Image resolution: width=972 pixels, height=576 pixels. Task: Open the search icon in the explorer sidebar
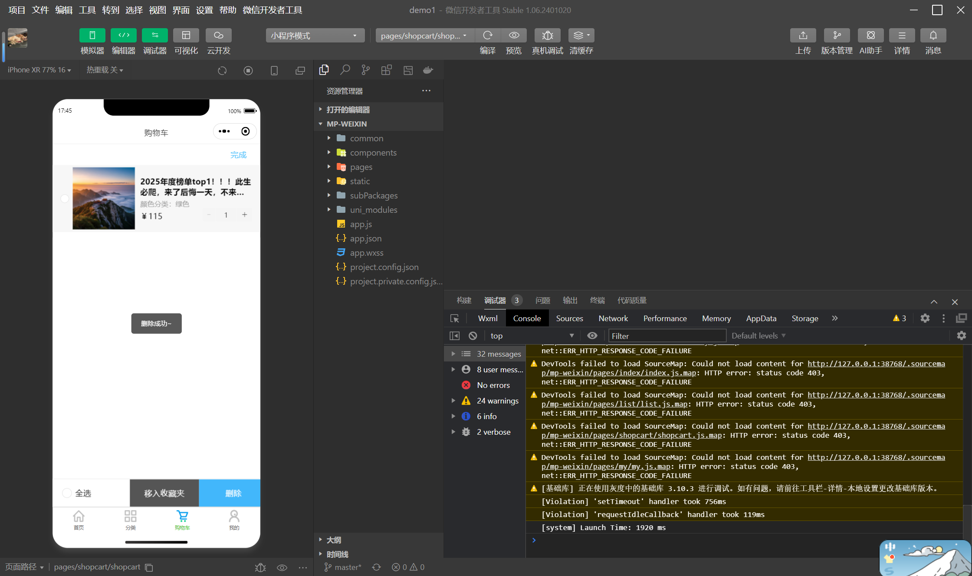[345, 70]
